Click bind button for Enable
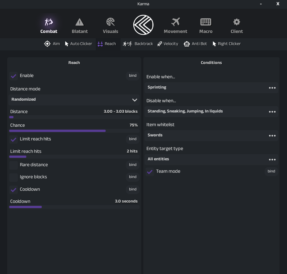Screen dimensions: 287x274 click(x=133, y=75)
